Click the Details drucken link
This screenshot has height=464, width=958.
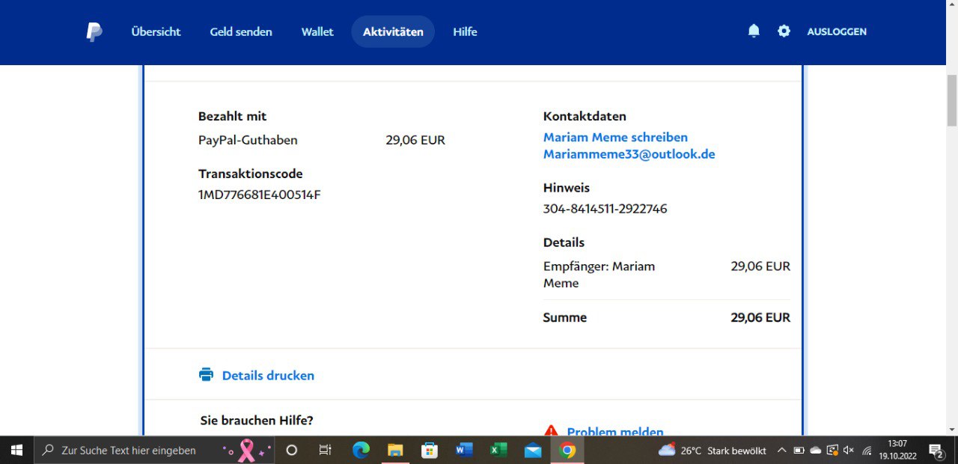268,376
